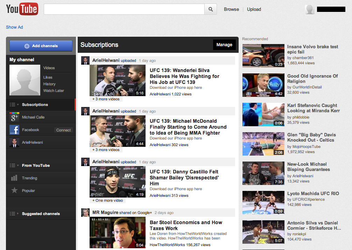Click the My channel profile picture
352x250 pixels.
(x=25, y=80)
